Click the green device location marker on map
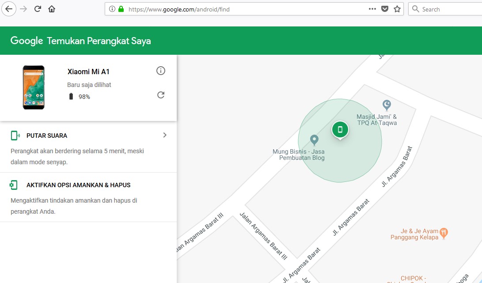This screenshot has height=283, width=482. (340, 130)
